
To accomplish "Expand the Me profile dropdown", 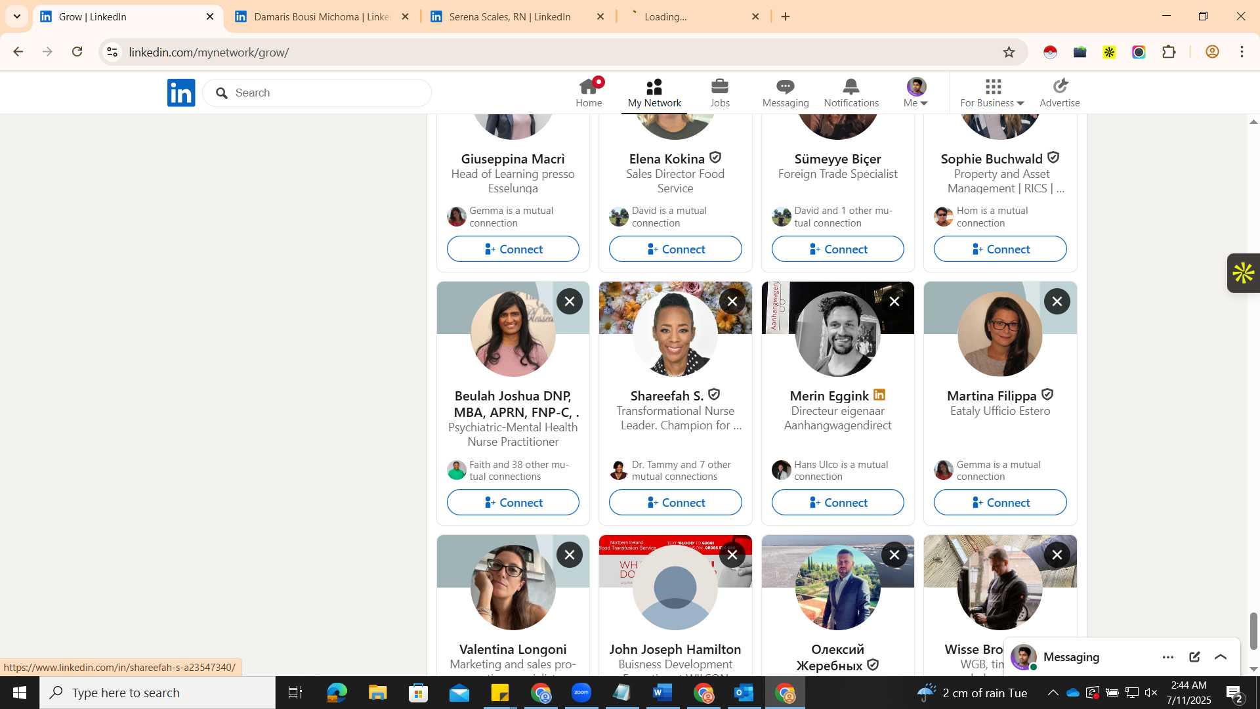I will pyautogui.click(x=916, y=93).
